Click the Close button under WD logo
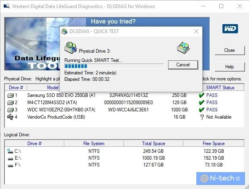Viewport: 249px width, 189px height. coord(230,50)
